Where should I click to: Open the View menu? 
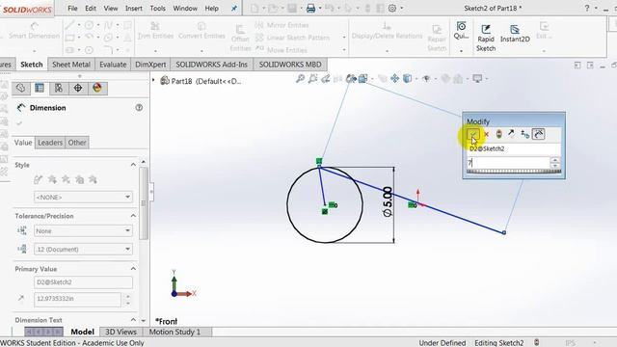coord(111,9)
